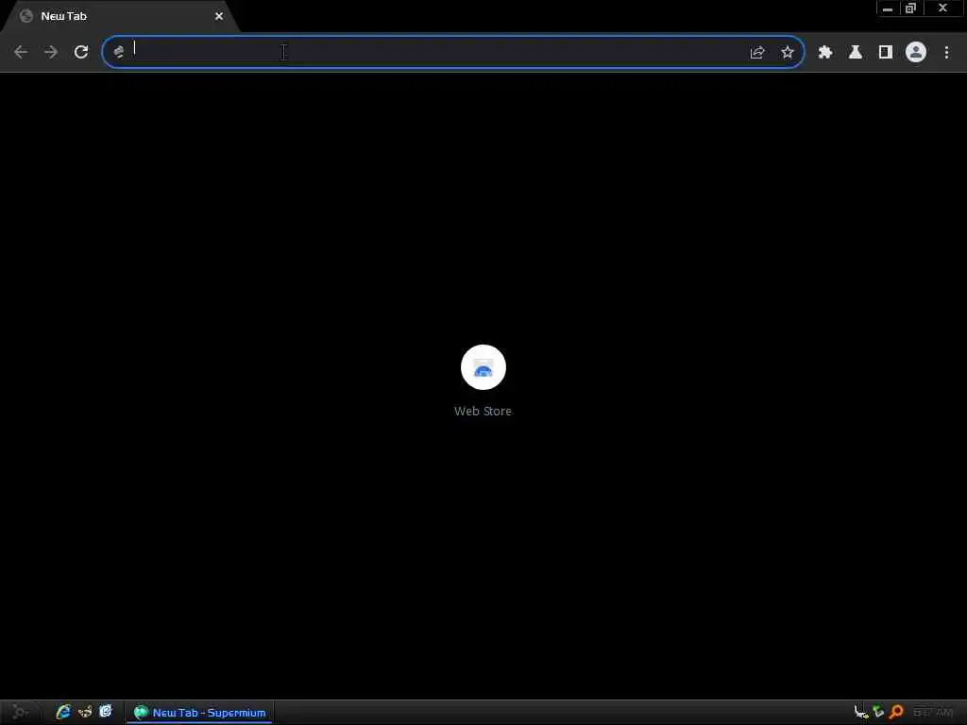Click the Web Store label text

(483, 412)
